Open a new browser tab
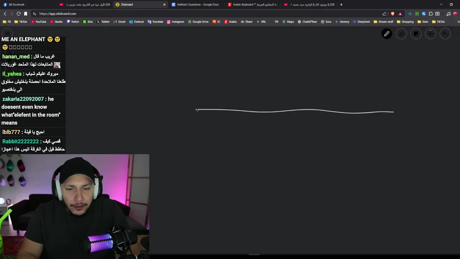The image size is (460, 259). tap(341, 5)
